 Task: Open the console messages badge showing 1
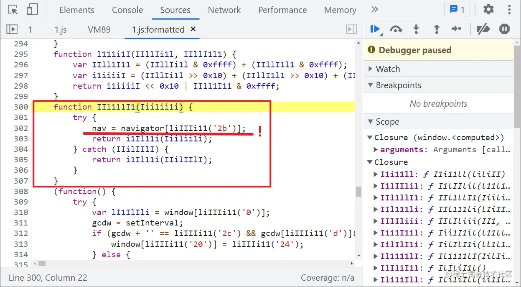click(457, 10)
